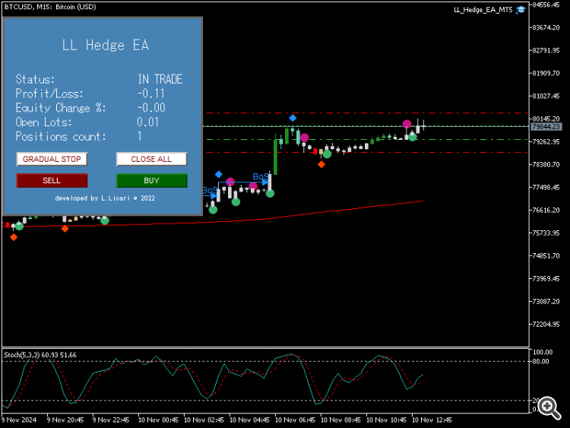This screenshot has height=428, width=570.
Task: Click the developed by L.Licari credit text
Action: click(x=105, y=198)
